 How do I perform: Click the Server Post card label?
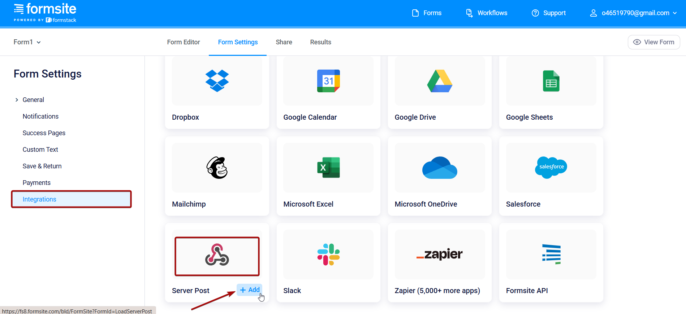(191, 291)
